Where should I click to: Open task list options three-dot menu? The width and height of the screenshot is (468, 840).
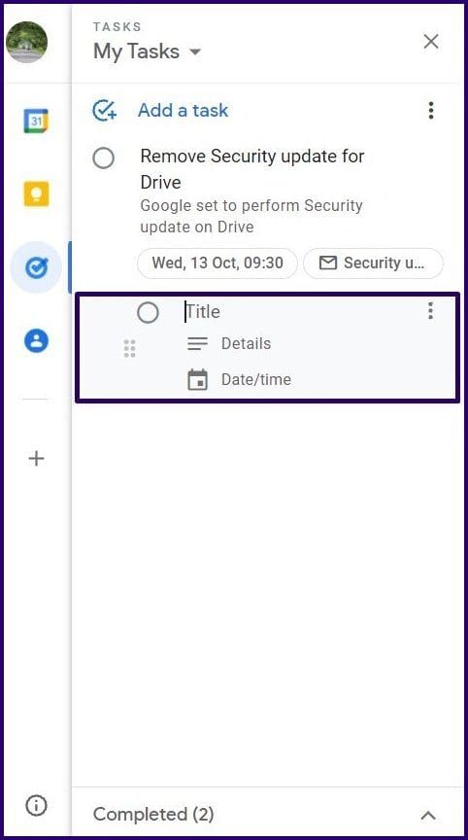coord(431,111)
